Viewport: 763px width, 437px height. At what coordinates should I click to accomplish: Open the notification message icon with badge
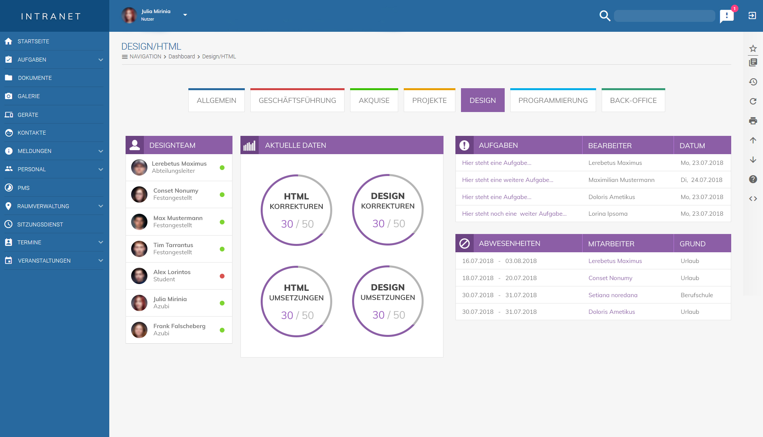[727, 16]
